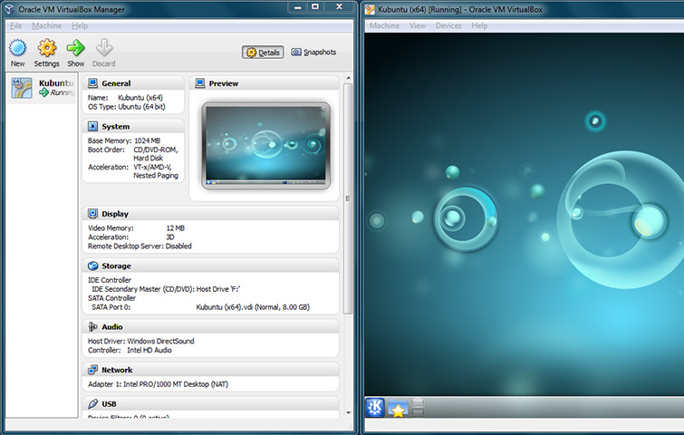This screenshot has height=435, width=684.
Task: Click 'VT-x/AMD-V,' acceleration text
Action: [153, 167]
